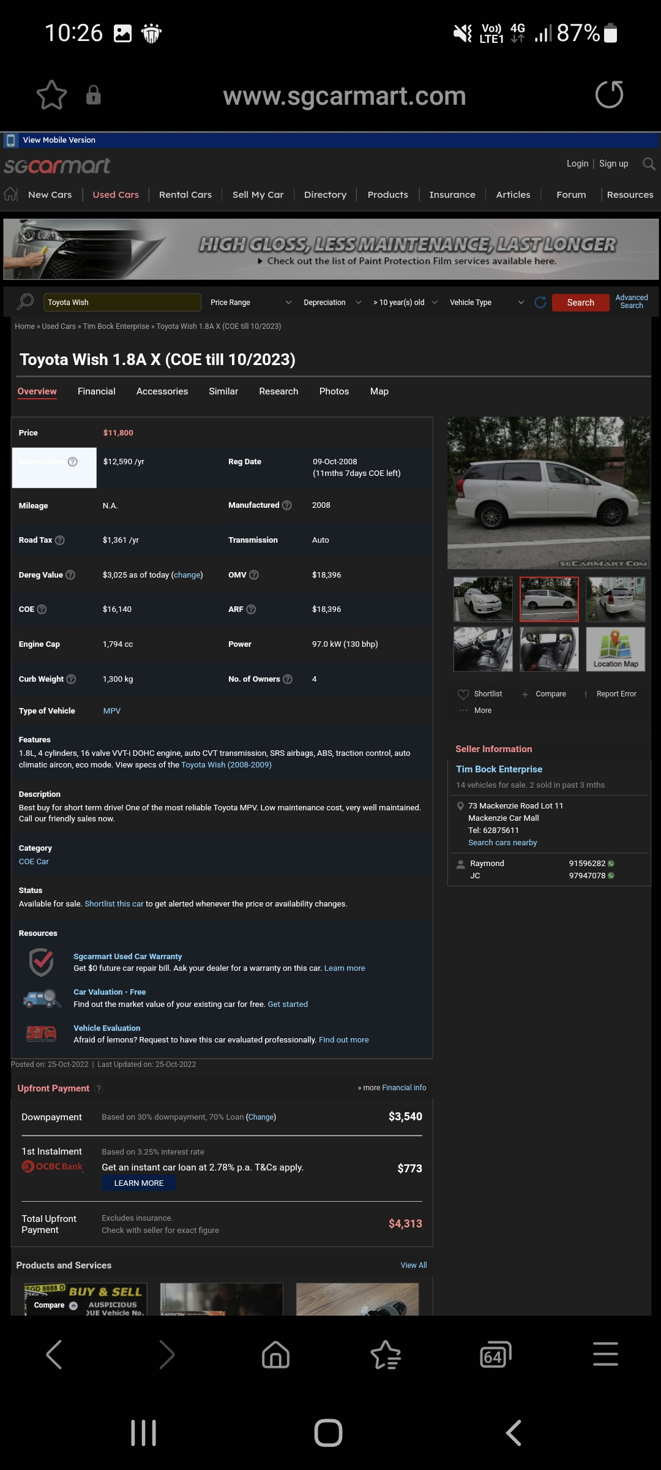Expand the Vehicle Type dropdown

[487, 303]
